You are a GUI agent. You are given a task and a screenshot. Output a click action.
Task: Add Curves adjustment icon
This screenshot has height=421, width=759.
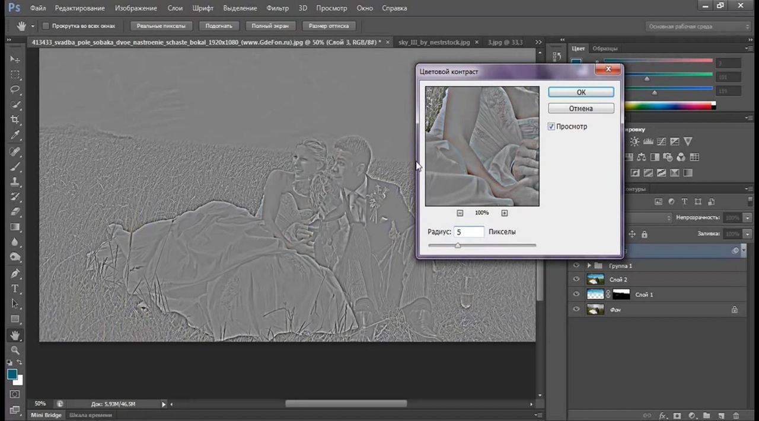click(661, 142)
